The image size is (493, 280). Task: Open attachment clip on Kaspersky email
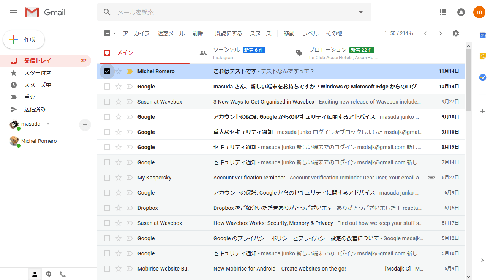431,178
